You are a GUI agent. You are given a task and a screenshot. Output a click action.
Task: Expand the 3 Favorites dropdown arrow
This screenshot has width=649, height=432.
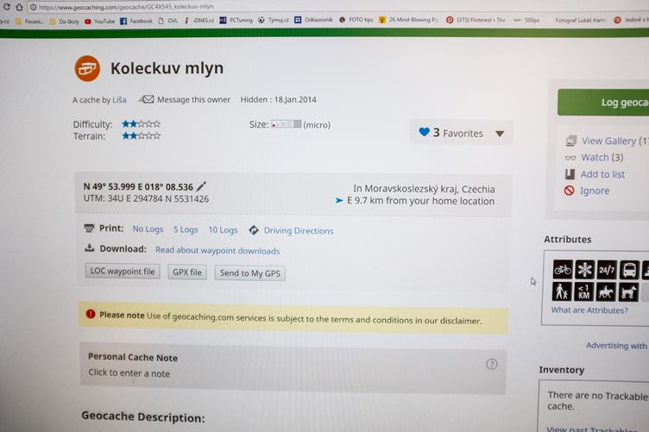500,134
